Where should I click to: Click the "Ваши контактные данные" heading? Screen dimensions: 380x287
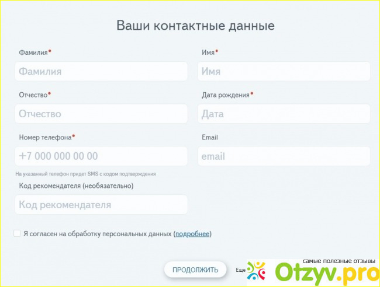[195, 26]
